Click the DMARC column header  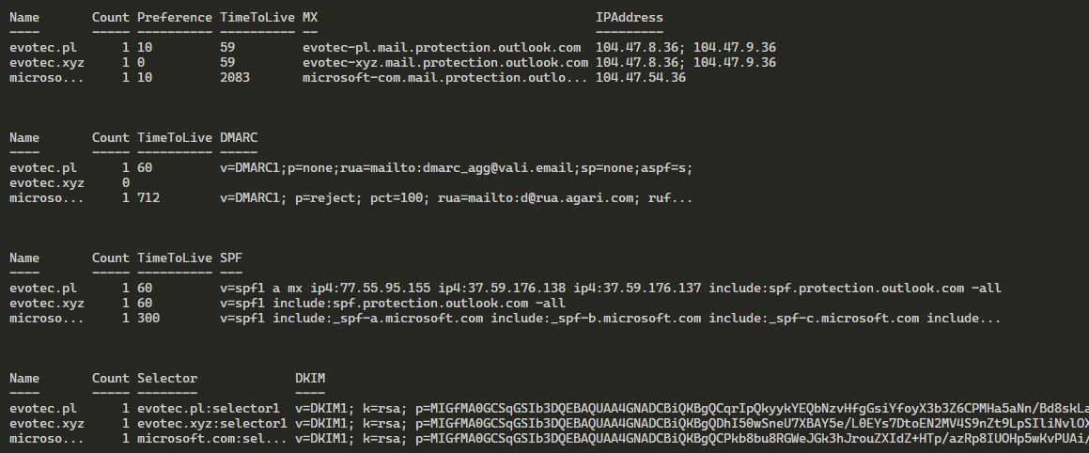pos(239,137)
